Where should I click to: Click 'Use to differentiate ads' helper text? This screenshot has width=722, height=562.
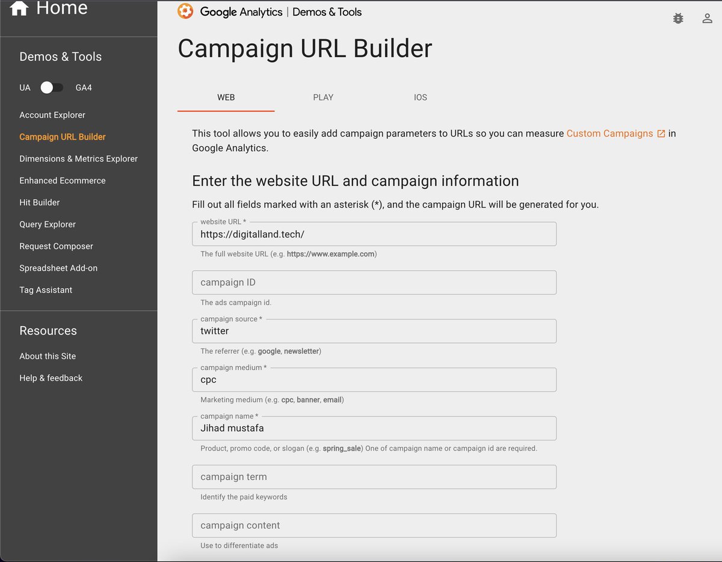click(239, 546)
